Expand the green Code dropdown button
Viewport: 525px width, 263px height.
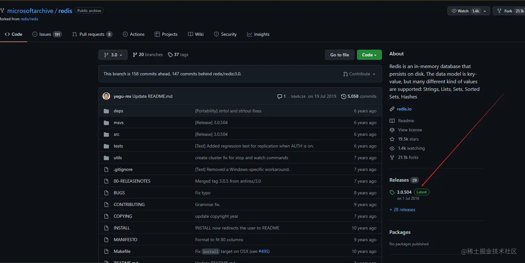[369, 55]
